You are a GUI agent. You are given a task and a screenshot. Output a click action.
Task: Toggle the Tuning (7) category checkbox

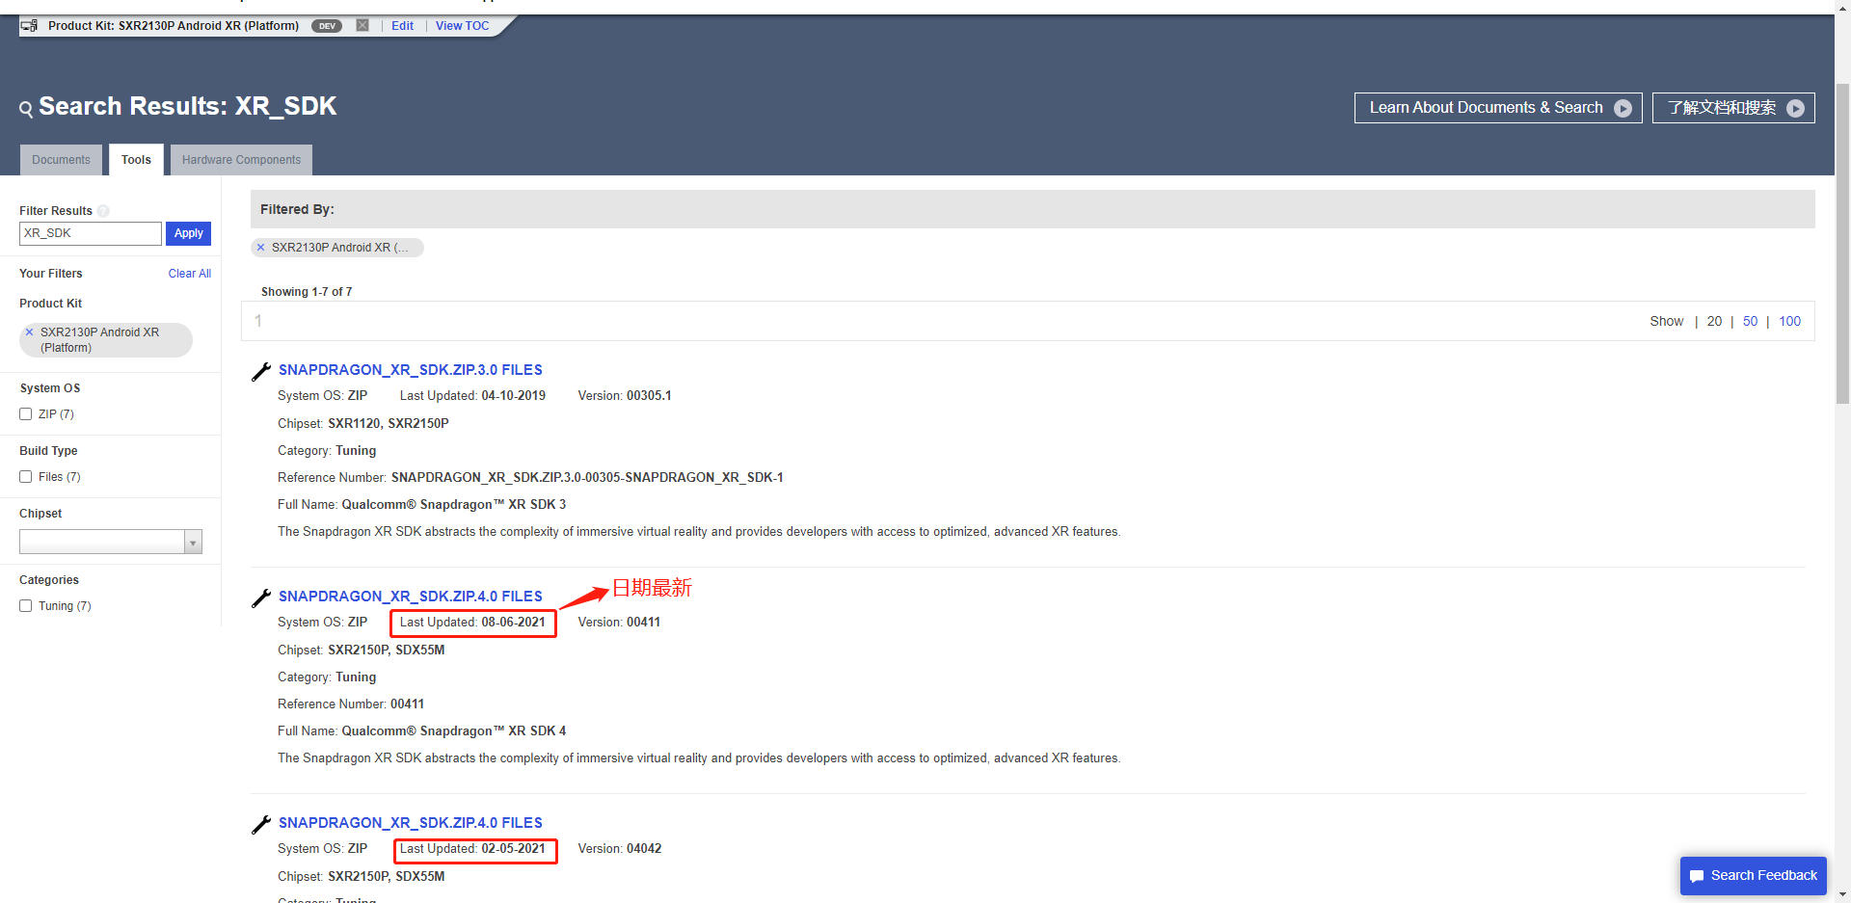(26, 606)
